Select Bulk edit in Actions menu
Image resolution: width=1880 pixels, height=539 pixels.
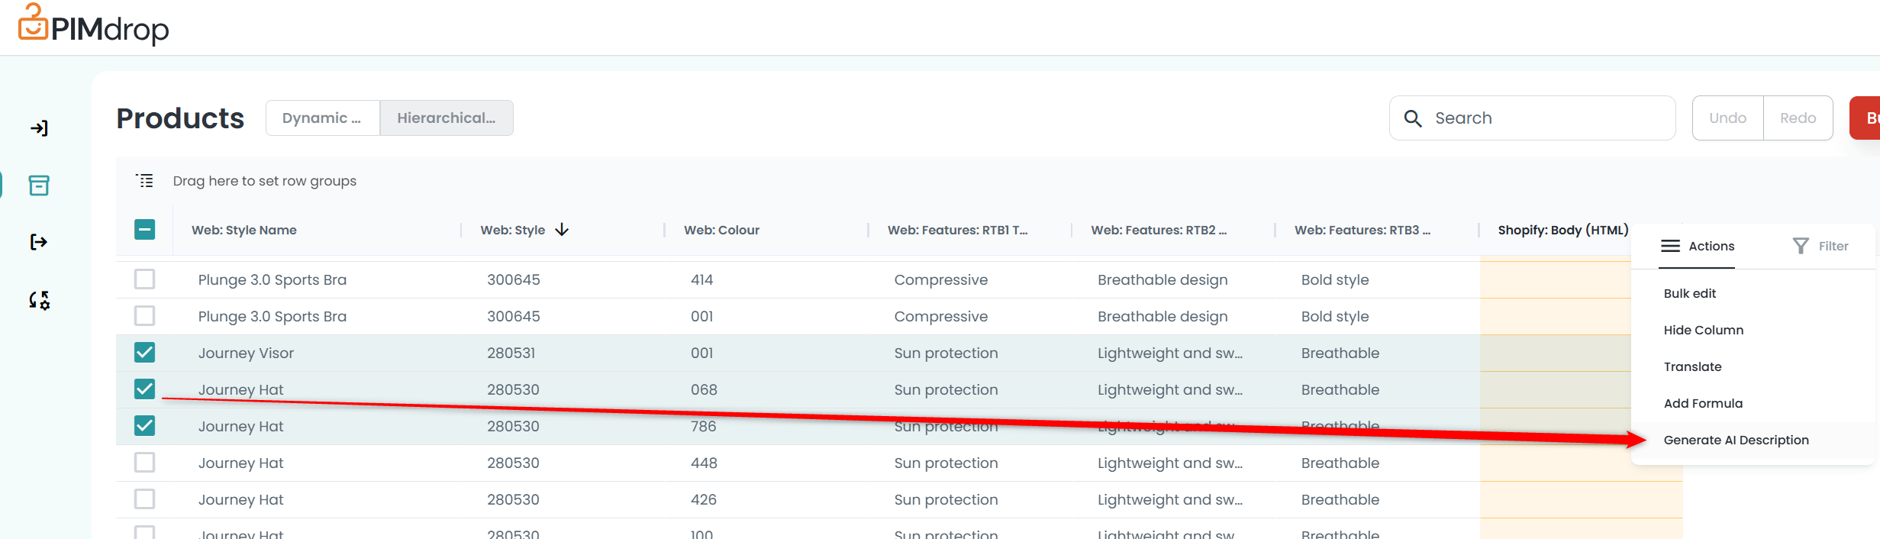click(x=1689, y=294)
